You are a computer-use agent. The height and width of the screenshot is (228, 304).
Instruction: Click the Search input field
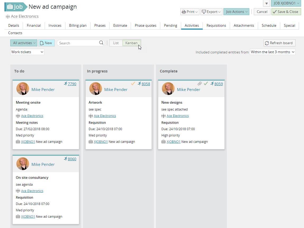coord(78,43)
